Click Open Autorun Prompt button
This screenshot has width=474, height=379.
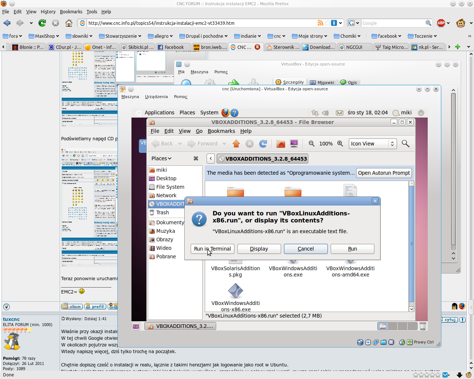tap(384, 173)
